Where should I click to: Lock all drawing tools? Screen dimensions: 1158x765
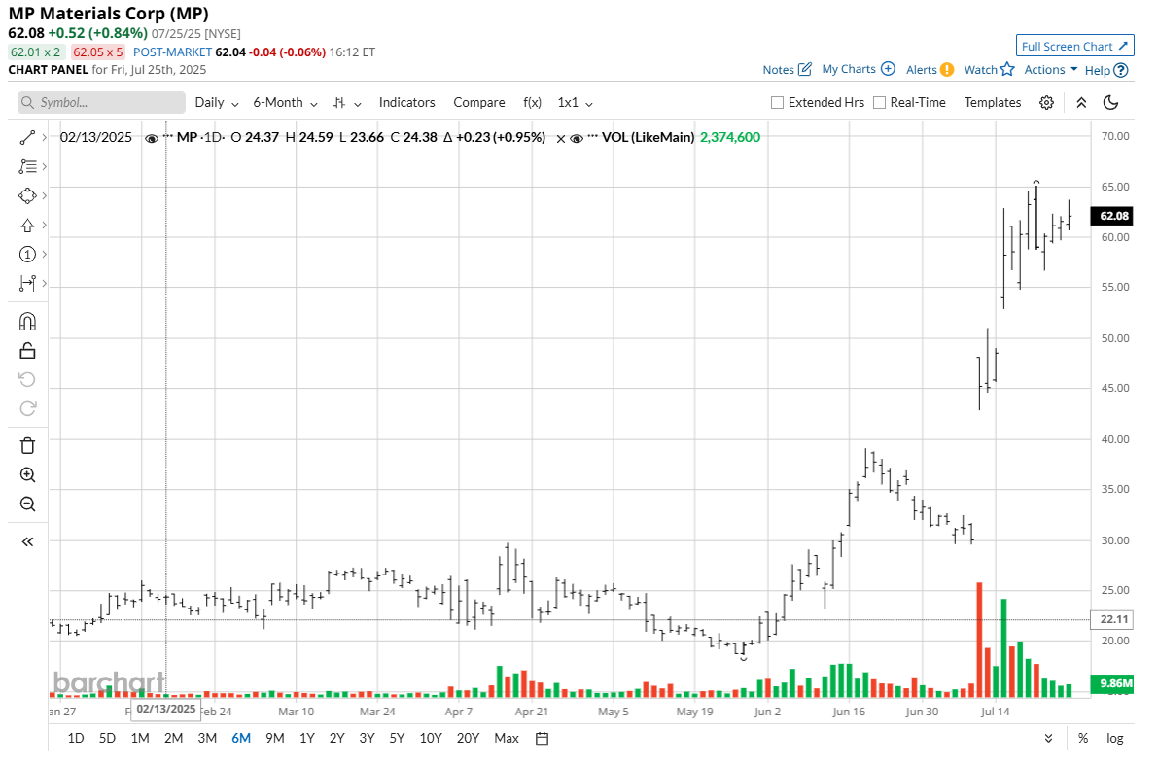[27, 350]
